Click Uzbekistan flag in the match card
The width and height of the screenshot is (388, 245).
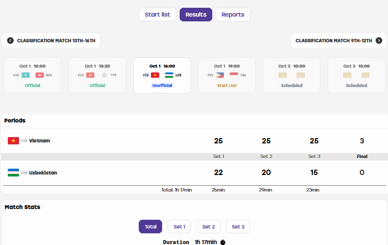[x=169, y=75]
